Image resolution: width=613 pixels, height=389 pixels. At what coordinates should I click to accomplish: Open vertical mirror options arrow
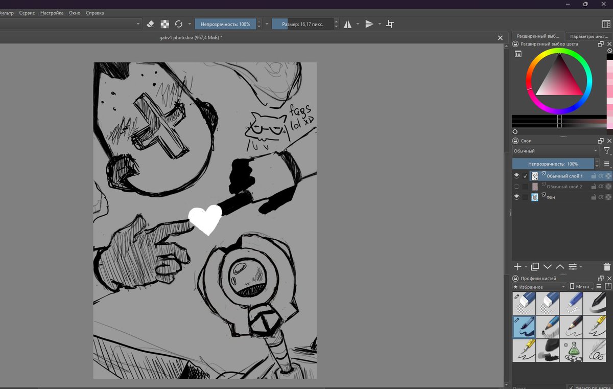[x=380, y=24]
